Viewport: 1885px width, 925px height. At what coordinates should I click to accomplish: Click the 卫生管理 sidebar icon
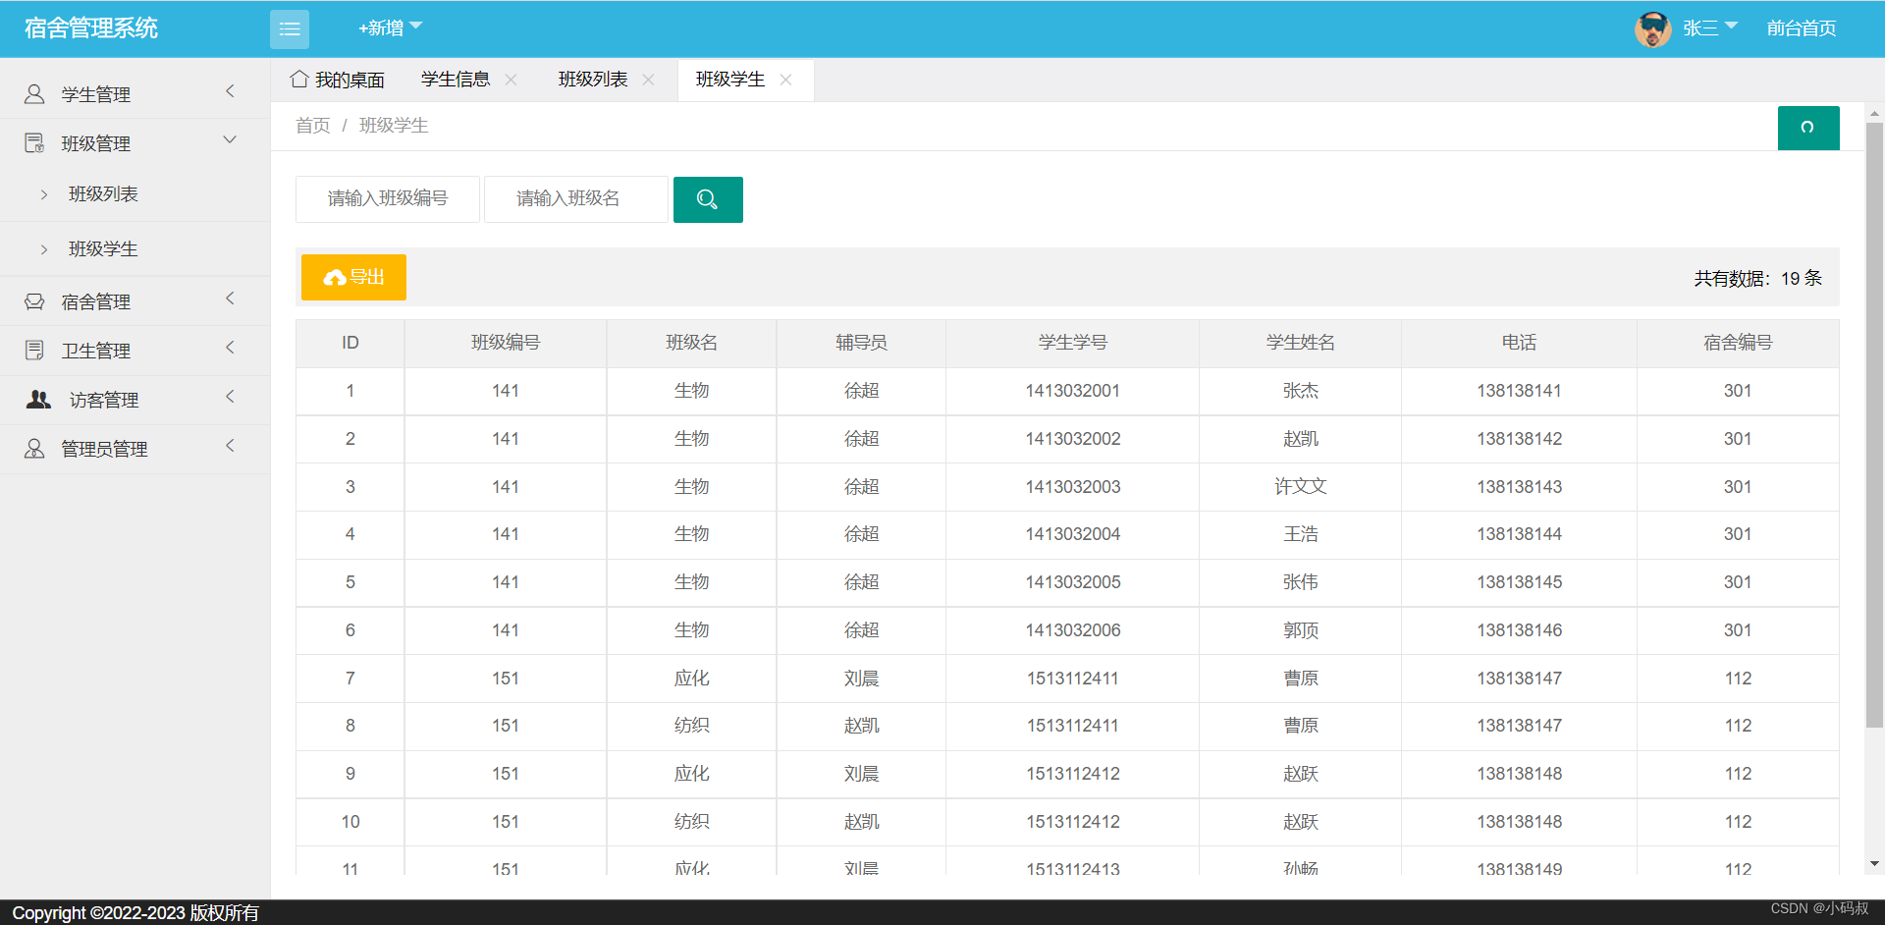tap(34, 351)
